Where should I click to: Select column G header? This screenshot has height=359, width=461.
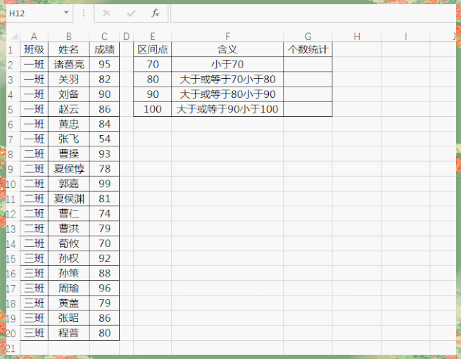(308, 37)
